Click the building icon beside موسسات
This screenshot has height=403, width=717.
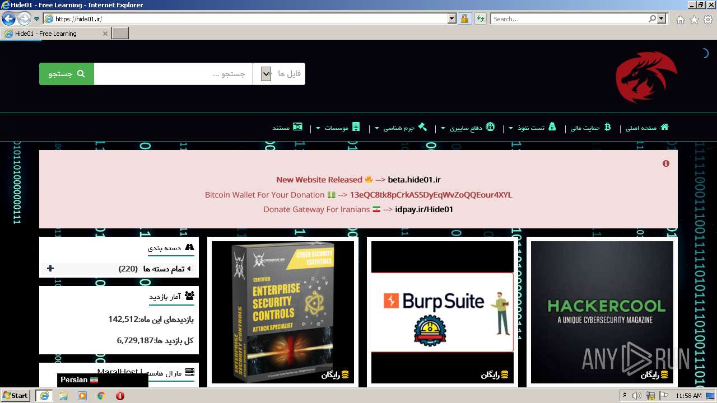pyautogui.click(x=356, y=127)
